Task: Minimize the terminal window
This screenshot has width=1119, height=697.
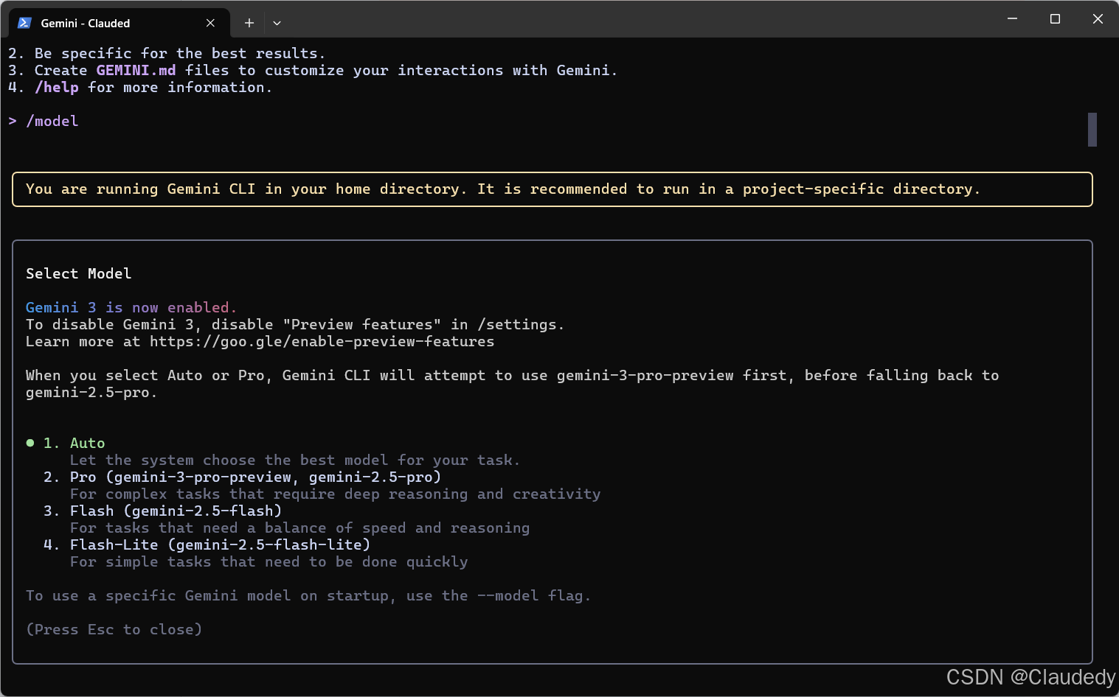Action: point(1012,18)
